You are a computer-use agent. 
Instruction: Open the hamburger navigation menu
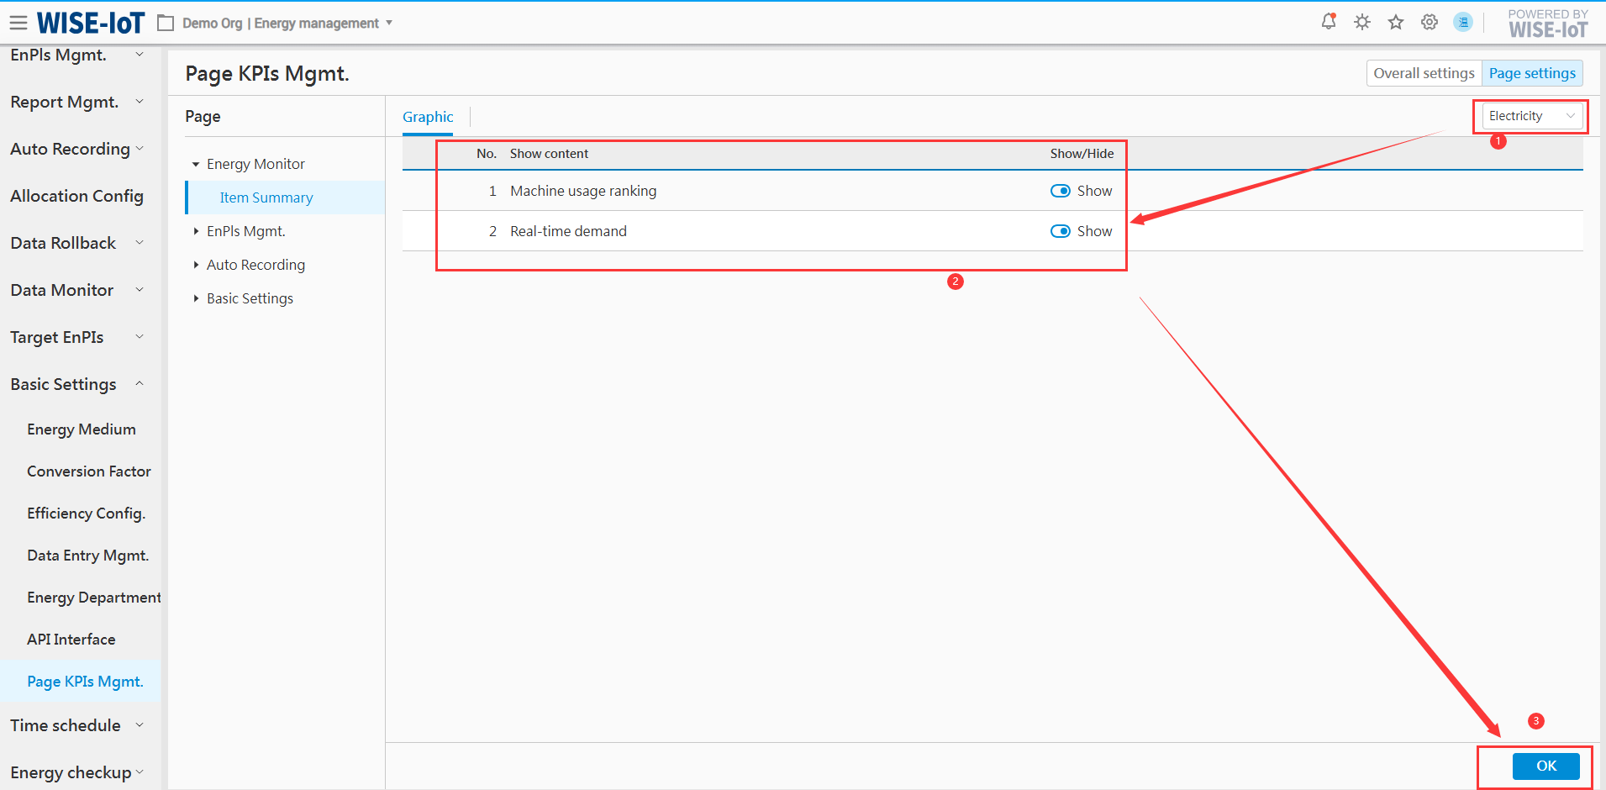tap(18, 23)
